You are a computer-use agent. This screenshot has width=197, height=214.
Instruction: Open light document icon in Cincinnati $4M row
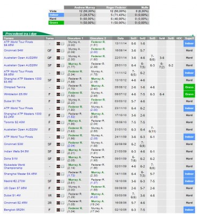click(63, 51)
